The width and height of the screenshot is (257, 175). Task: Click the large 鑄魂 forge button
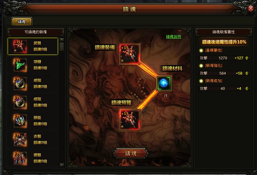click(x=131, y=153)
